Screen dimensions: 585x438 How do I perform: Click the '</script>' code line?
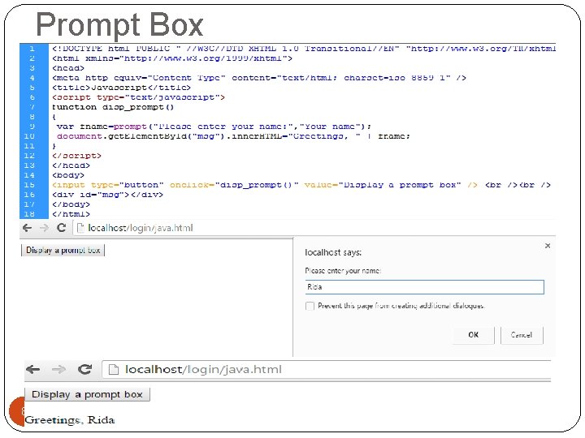(x=77, y=156)
